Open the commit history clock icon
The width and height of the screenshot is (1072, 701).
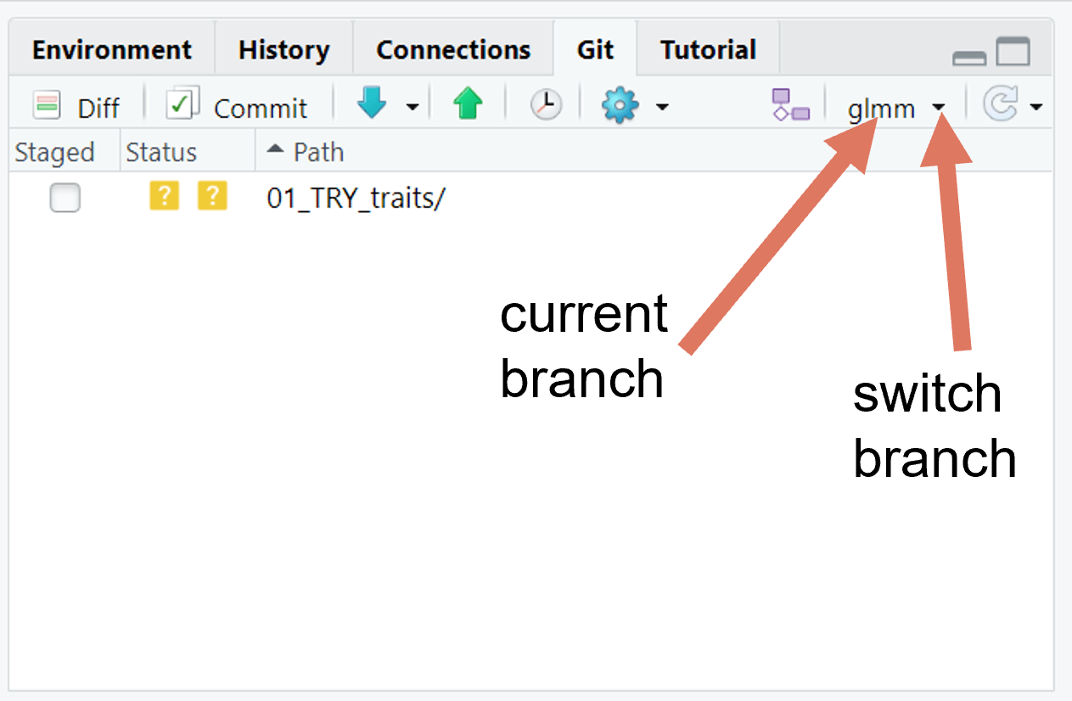coord(545,105)
